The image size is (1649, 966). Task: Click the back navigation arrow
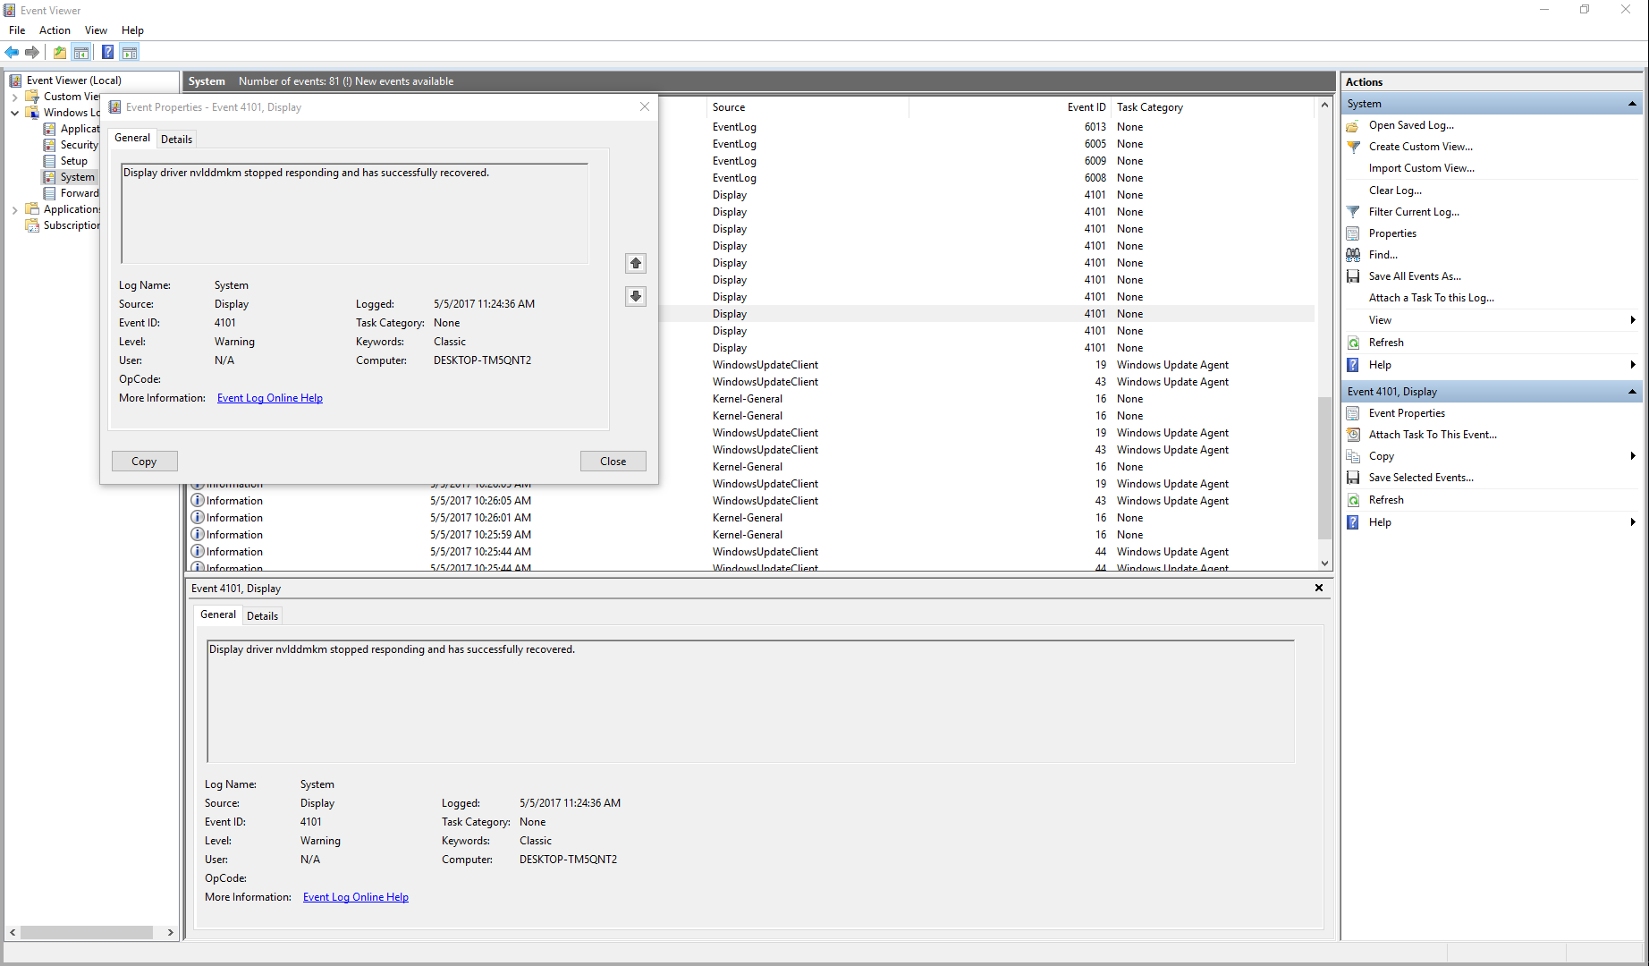click(x=12, y=52)
